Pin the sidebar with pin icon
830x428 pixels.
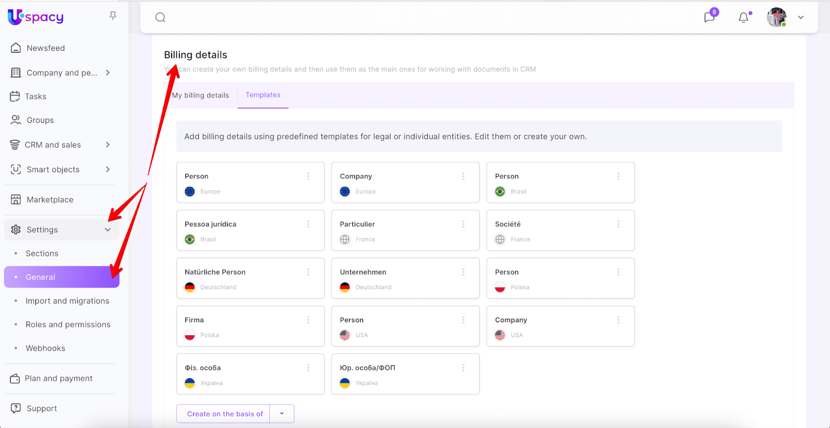coord(113,16)
